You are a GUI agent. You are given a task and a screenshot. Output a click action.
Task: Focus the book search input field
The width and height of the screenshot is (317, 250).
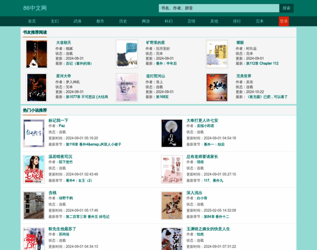click(219, 8)
